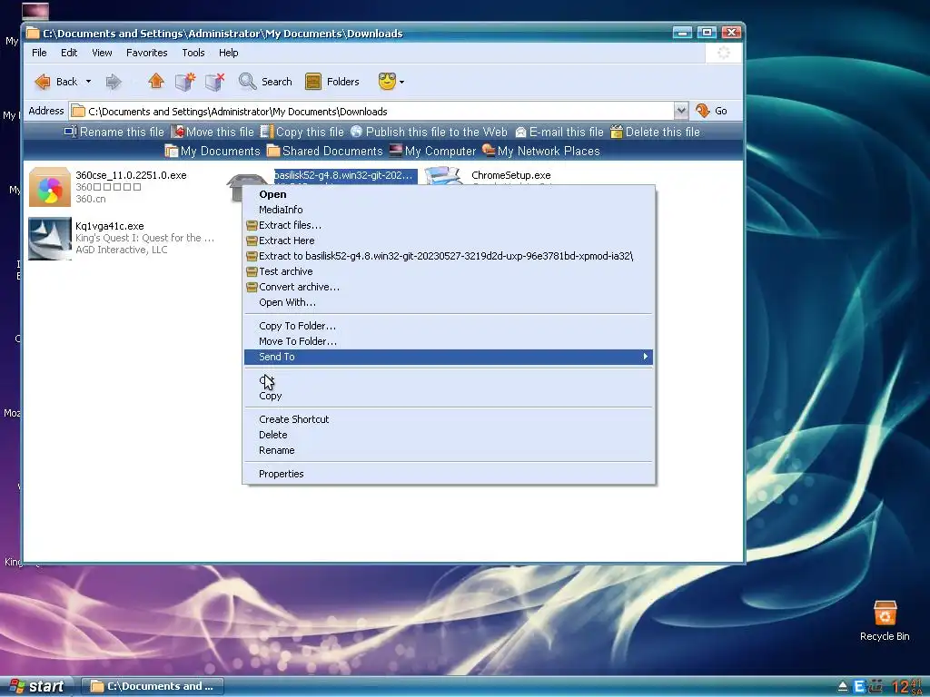The image size is (930, 697).
Task: Click the eject-hardware icon in the system tray
Action: [843, 687]
